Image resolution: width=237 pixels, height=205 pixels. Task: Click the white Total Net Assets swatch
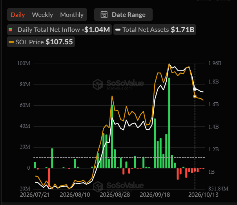118,29
